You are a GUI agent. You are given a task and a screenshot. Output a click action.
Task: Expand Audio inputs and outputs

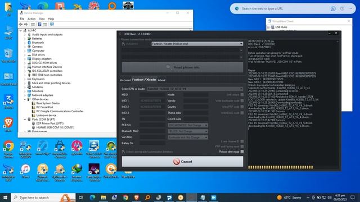pos(25,35)
